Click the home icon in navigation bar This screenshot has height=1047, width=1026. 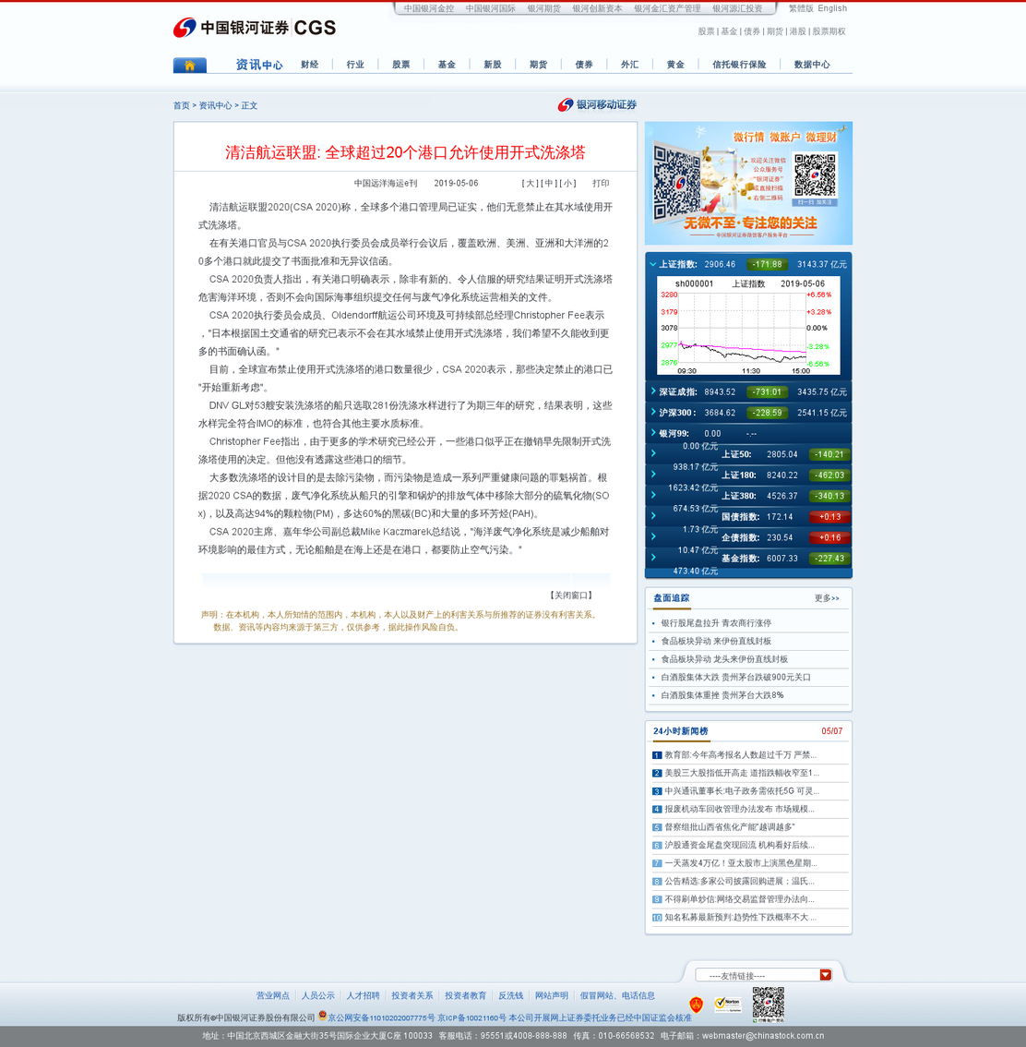point(189,65)
